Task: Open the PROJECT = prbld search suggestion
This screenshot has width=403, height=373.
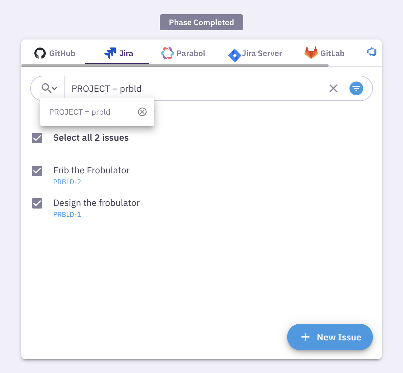Action: (x=80, y=112)
